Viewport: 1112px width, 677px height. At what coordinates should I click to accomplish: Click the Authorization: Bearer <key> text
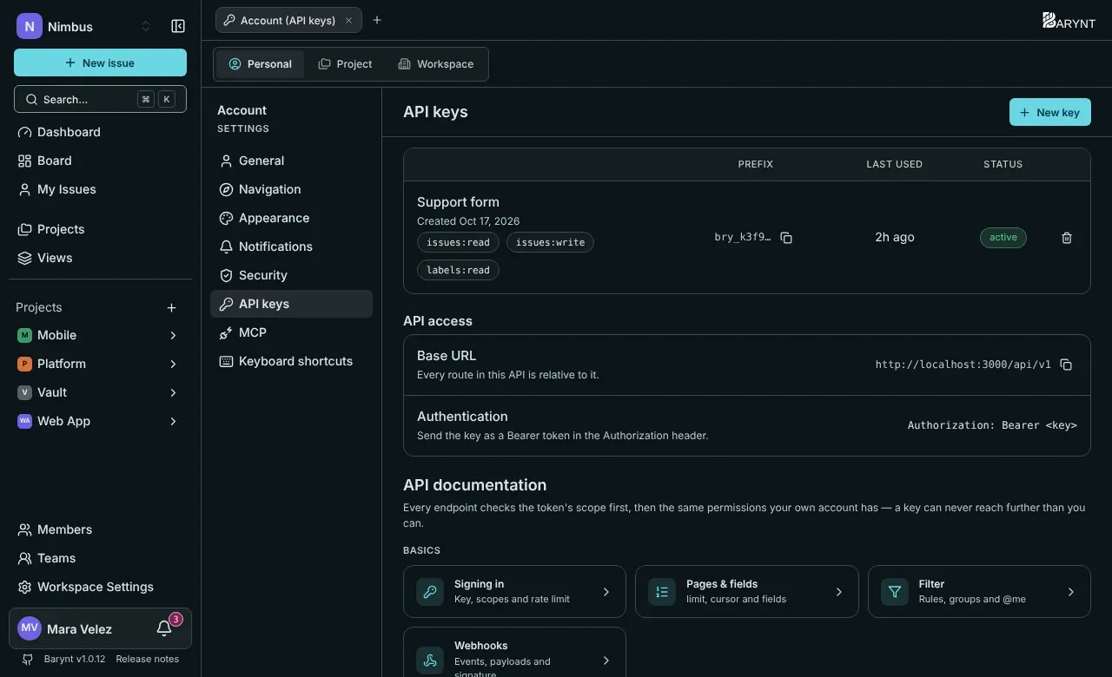992,425
